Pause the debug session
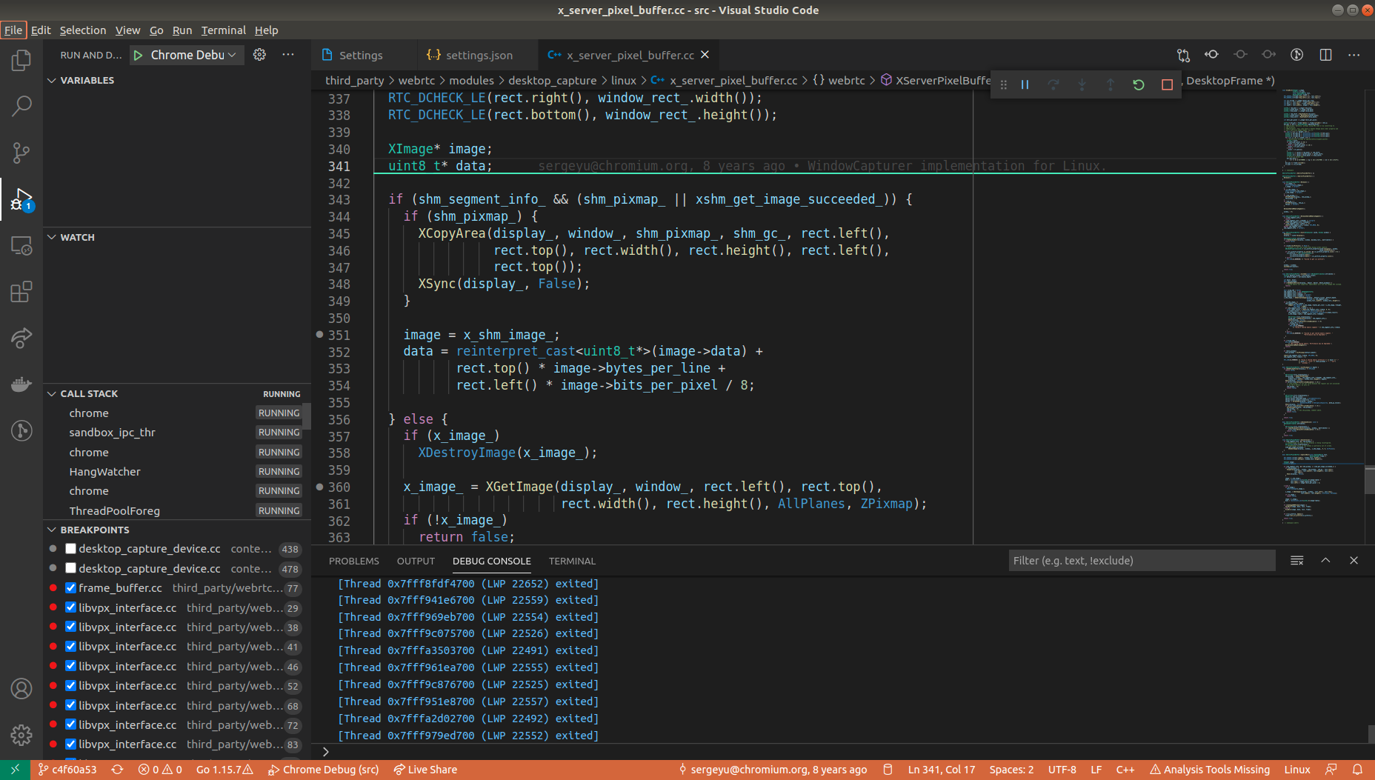The height and width of the screenshot is (780, 1375). pyautogui.click(x=1025, y=84)
